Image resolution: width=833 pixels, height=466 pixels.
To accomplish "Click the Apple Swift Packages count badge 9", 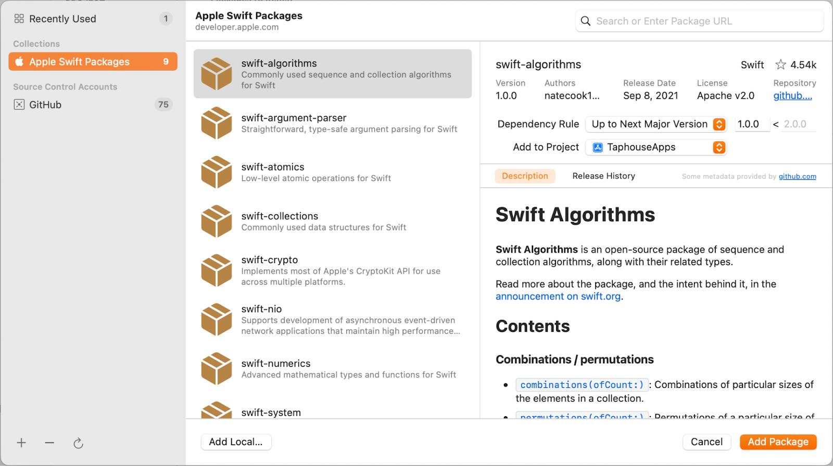I will pyautogui.click(x=166, y=61).
